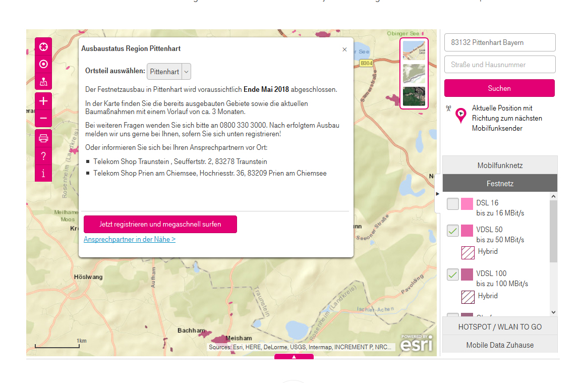Click Telekom Shop Traunstein address line
Image resolution: width=582 pixels, height=383 pixels.
(x=181, y=161)
